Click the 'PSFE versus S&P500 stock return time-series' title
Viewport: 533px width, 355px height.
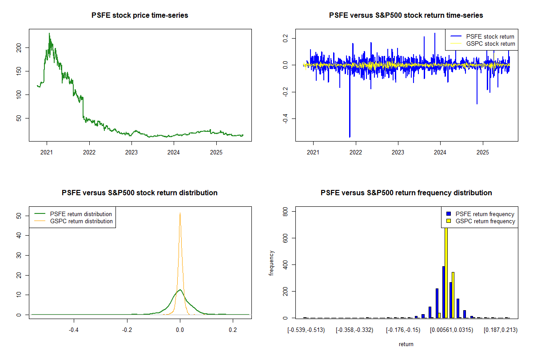pyautogui.click(x=406, y=16)
